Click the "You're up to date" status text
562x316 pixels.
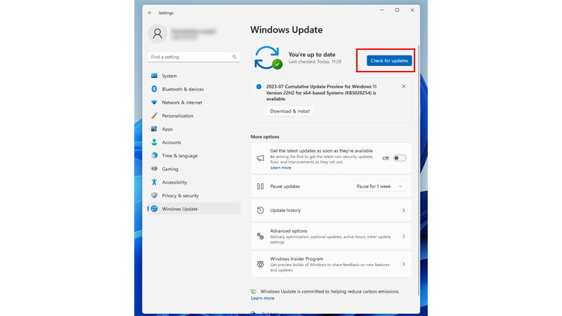tap(312, 55)
